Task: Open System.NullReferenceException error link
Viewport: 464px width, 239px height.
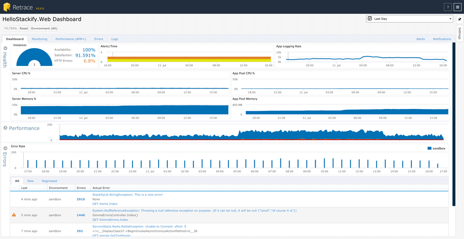Action: 194,211
